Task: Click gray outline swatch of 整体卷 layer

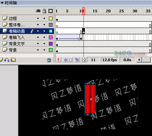Action: coord(51,25)
